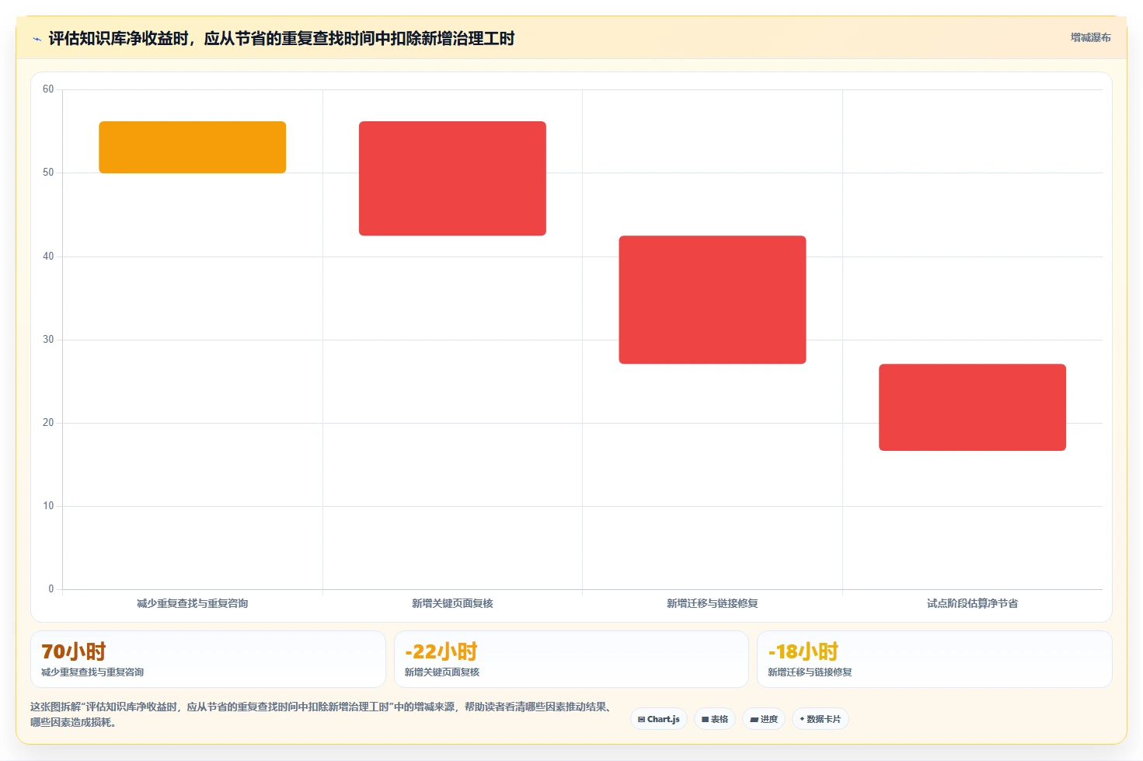Click the 增减瀑布 tag in header
This screenshot has width=1143, height=761.
pos(1090,37)
